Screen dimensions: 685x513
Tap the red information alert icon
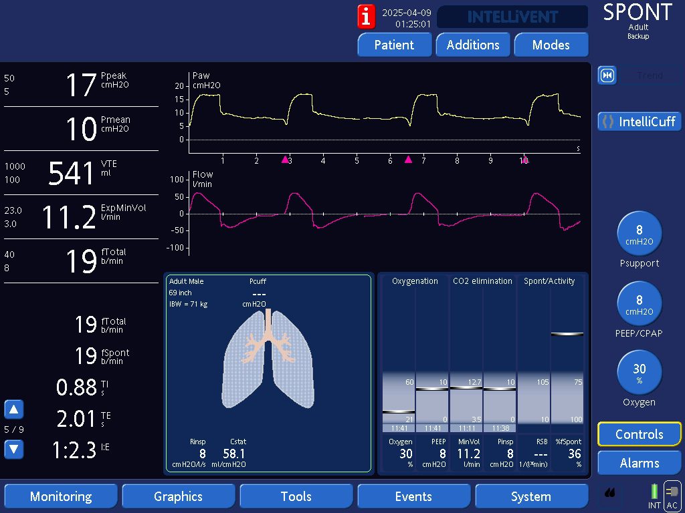[x=367, y=17]
